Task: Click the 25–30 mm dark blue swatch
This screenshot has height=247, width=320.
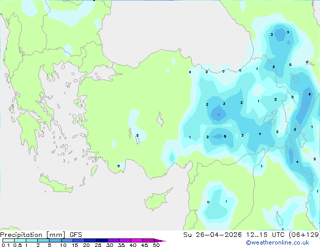Action: point(101,240)
